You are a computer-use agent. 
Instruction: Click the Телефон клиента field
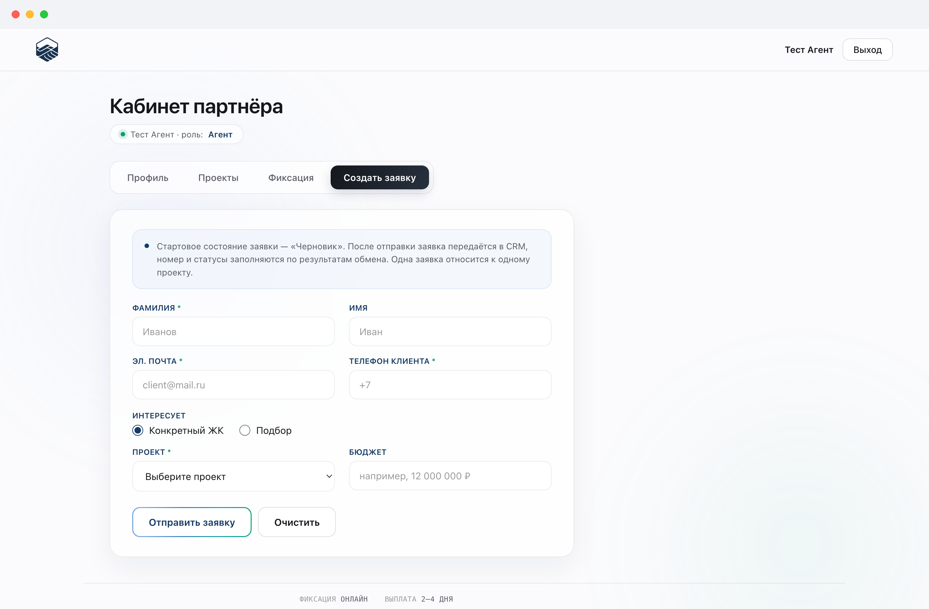click(x=450, y=384)
